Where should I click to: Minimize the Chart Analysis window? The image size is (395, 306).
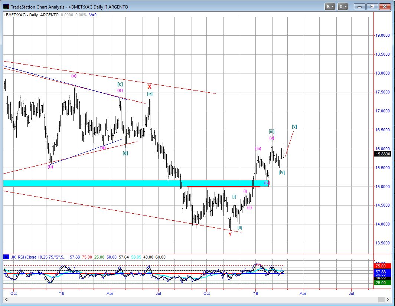[359, 7]
